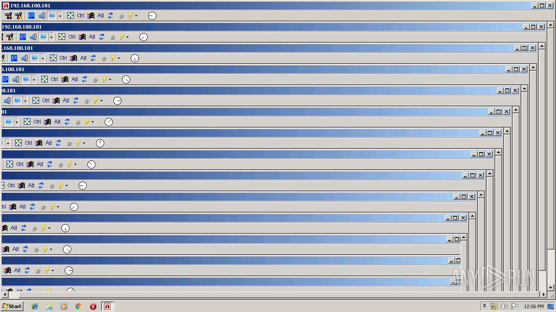Image resolution: width=556 pixels, height=312 pixels.
Task: Open desktop view dropdown arrow in the outermost window
Action: pos(60,16)
